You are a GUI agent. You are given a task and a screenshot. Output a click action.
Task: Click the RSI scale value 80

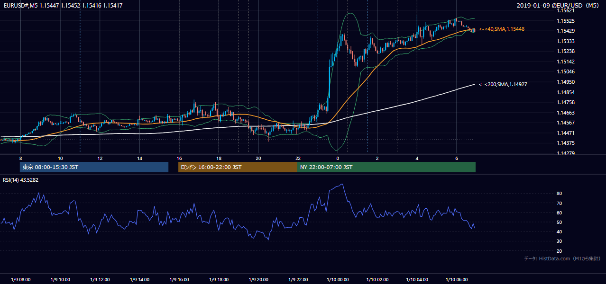click(560, 194)
